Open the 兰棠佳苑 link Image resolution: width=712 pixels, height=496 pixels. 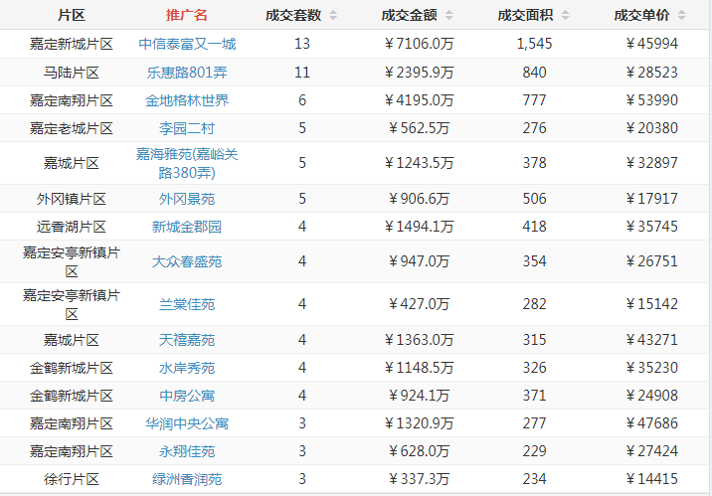point(187,304)
